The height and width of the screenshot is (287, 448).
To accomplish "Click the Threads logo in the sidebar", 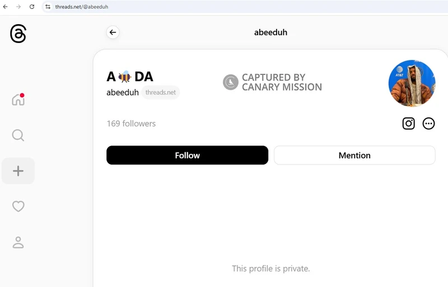I will point(18,34).
